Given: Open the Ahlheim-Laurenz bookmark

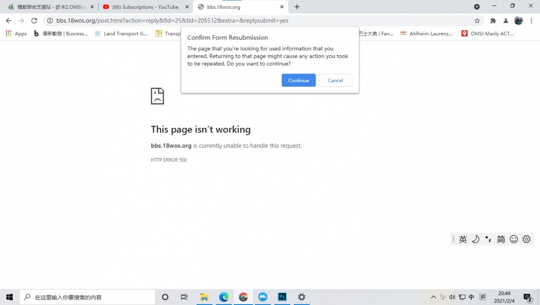Looking at the screenshot, I should 427,34.
